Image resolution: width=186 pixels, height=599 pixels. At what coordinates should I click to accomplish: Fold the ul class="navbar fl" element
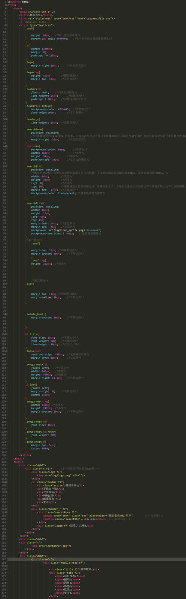pyautogui.click(x=6, y=482)
